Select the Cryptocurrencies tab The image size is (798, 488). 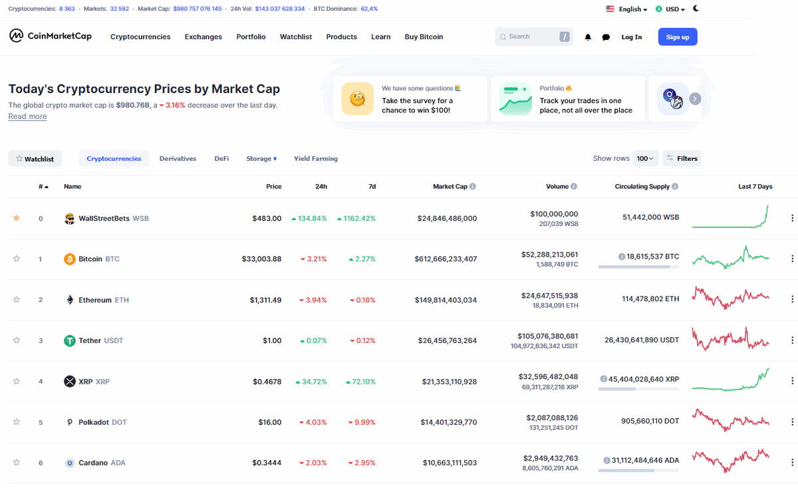[x=114, y=159]
